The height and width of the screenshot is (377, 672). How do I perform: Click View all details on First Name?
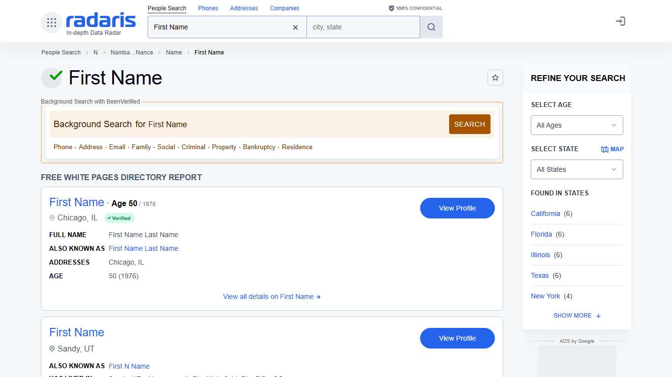coord(272,296)
